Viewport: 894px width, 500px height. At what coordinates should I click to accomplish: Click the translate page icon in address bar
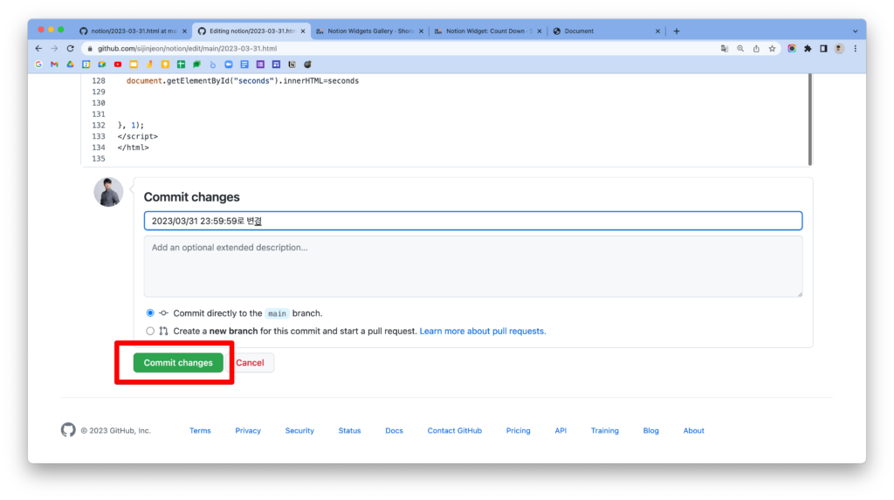pyautogui.click(x=724, y=49)
